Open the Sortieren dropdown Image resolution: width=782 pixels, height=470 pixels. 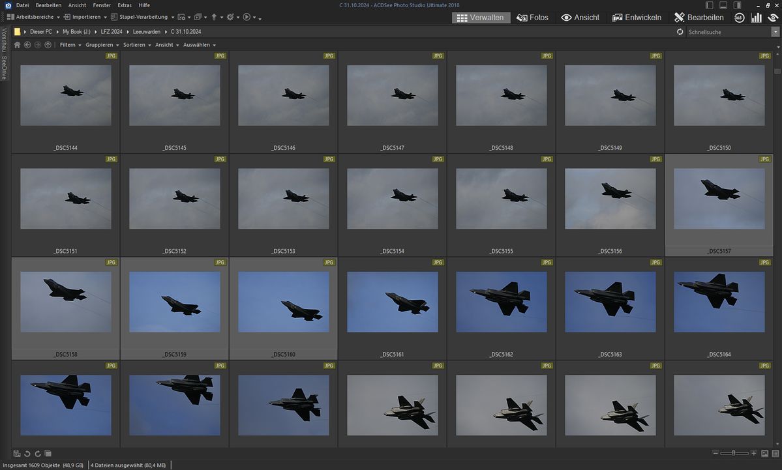137,45
